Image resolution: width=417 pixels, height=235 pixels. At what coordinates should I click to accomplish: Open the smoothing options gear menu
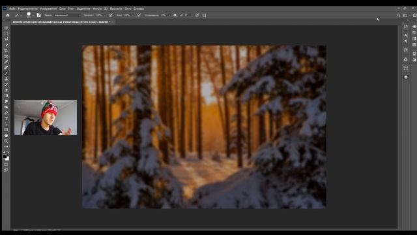tap(175, 15)
